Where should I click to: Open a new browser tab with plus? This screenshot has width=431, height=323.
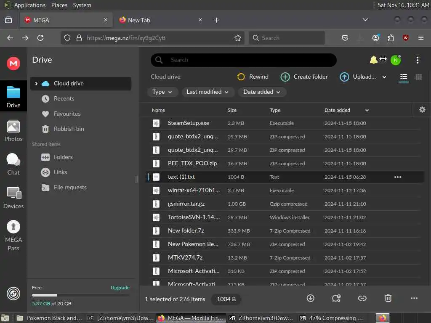pyautogui.click(x=216, y=20)
